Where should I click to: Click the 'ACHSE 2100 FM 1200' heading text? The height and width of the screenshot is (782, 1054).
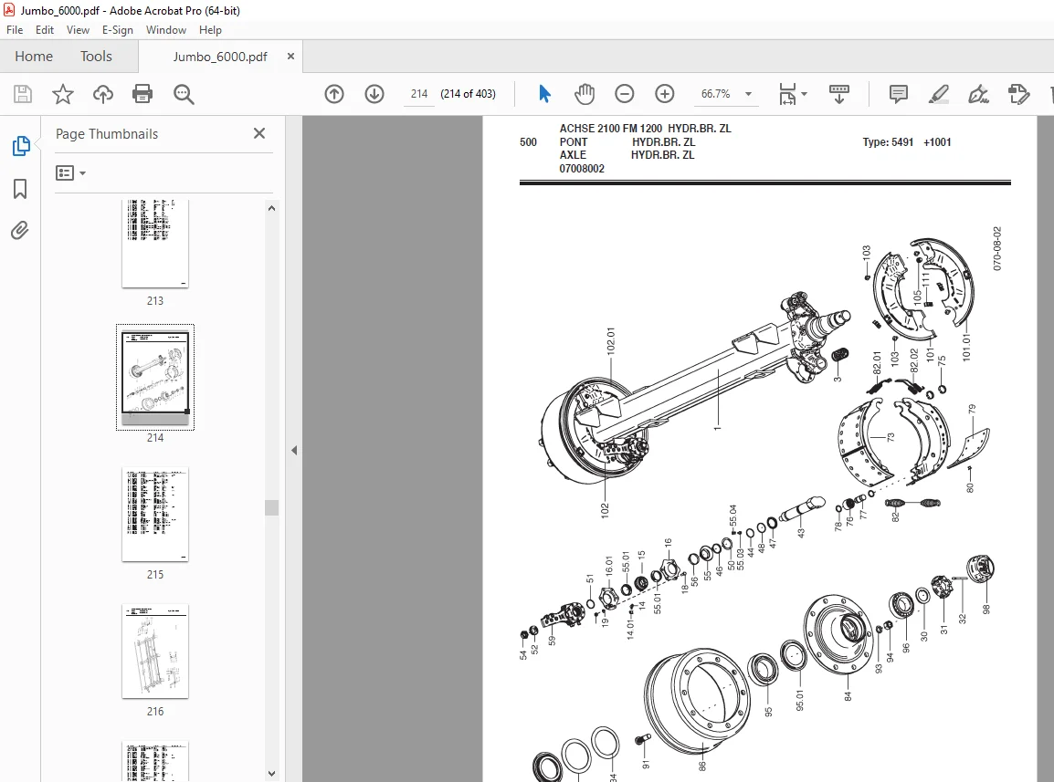pos(611,129)
